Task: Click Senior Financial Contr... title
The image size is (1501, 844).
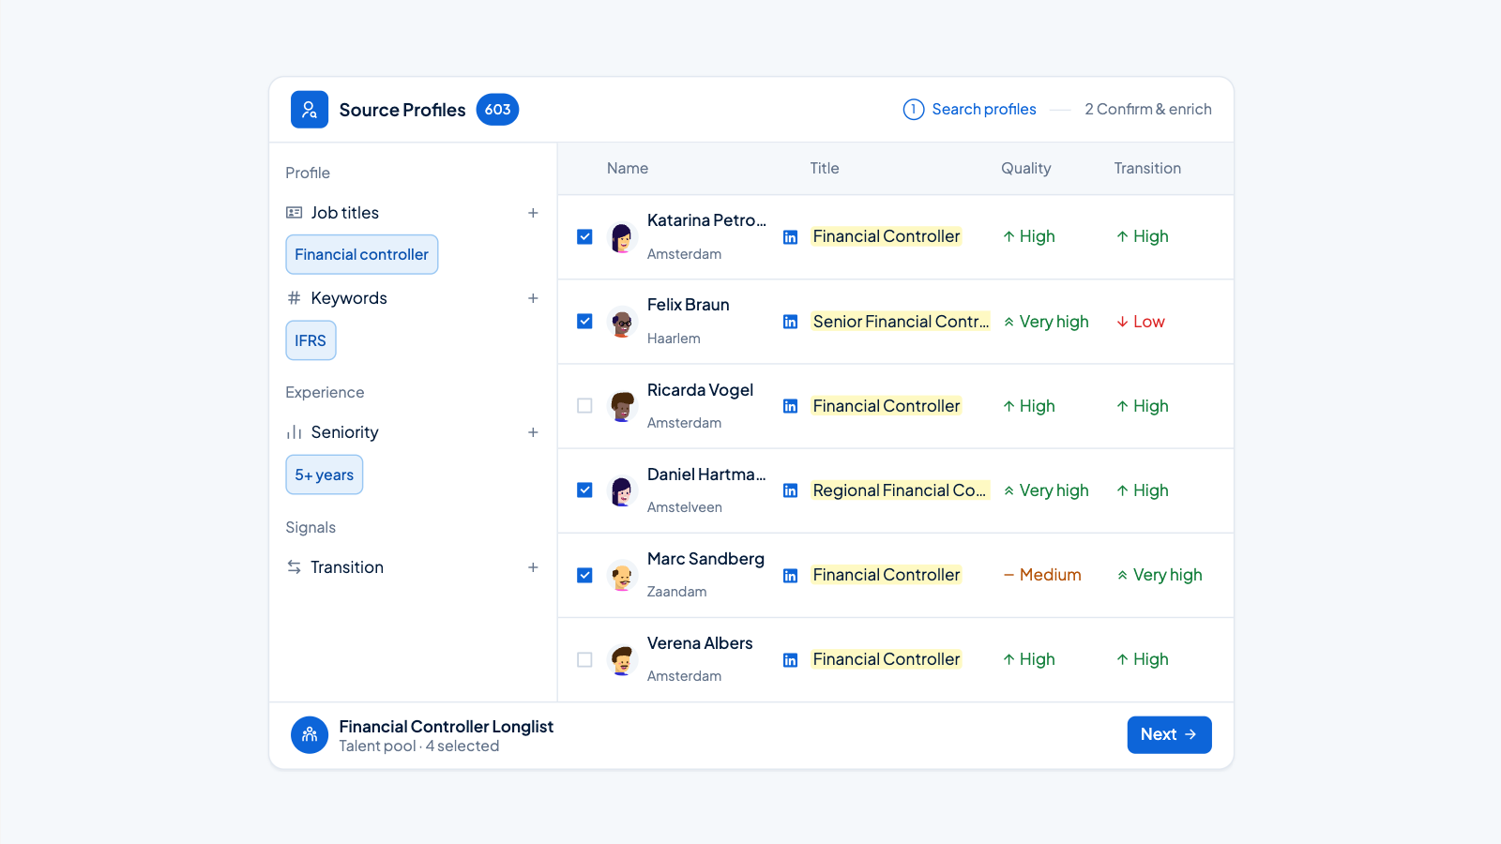Action: 901,322
